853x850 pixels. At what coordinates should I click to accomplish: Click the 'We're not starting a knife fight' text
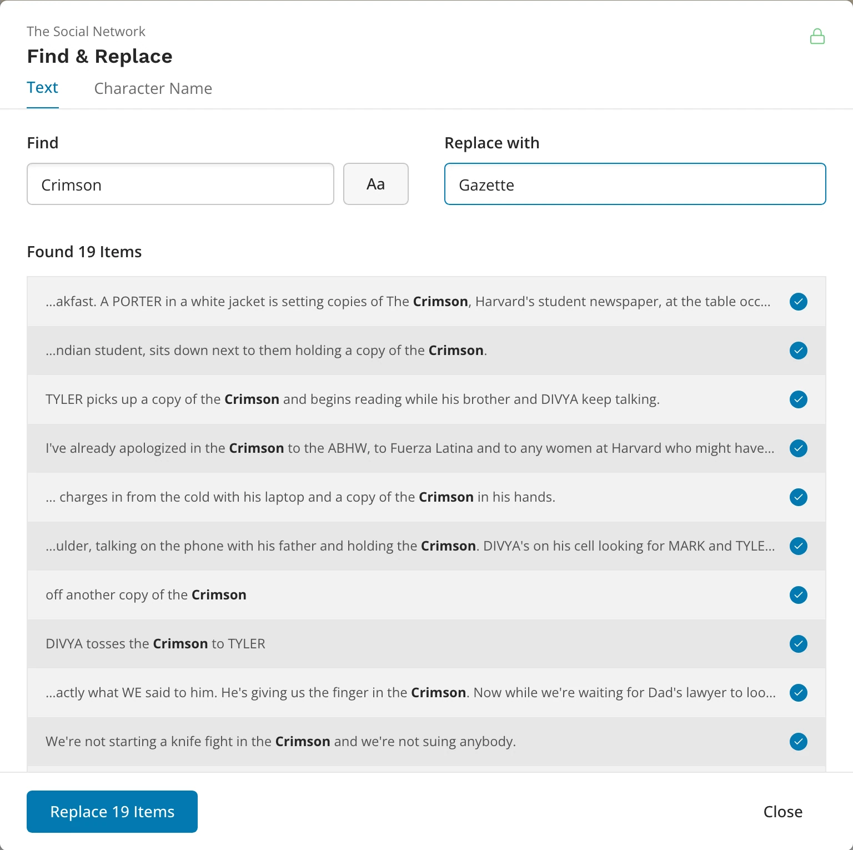point(281,742)
